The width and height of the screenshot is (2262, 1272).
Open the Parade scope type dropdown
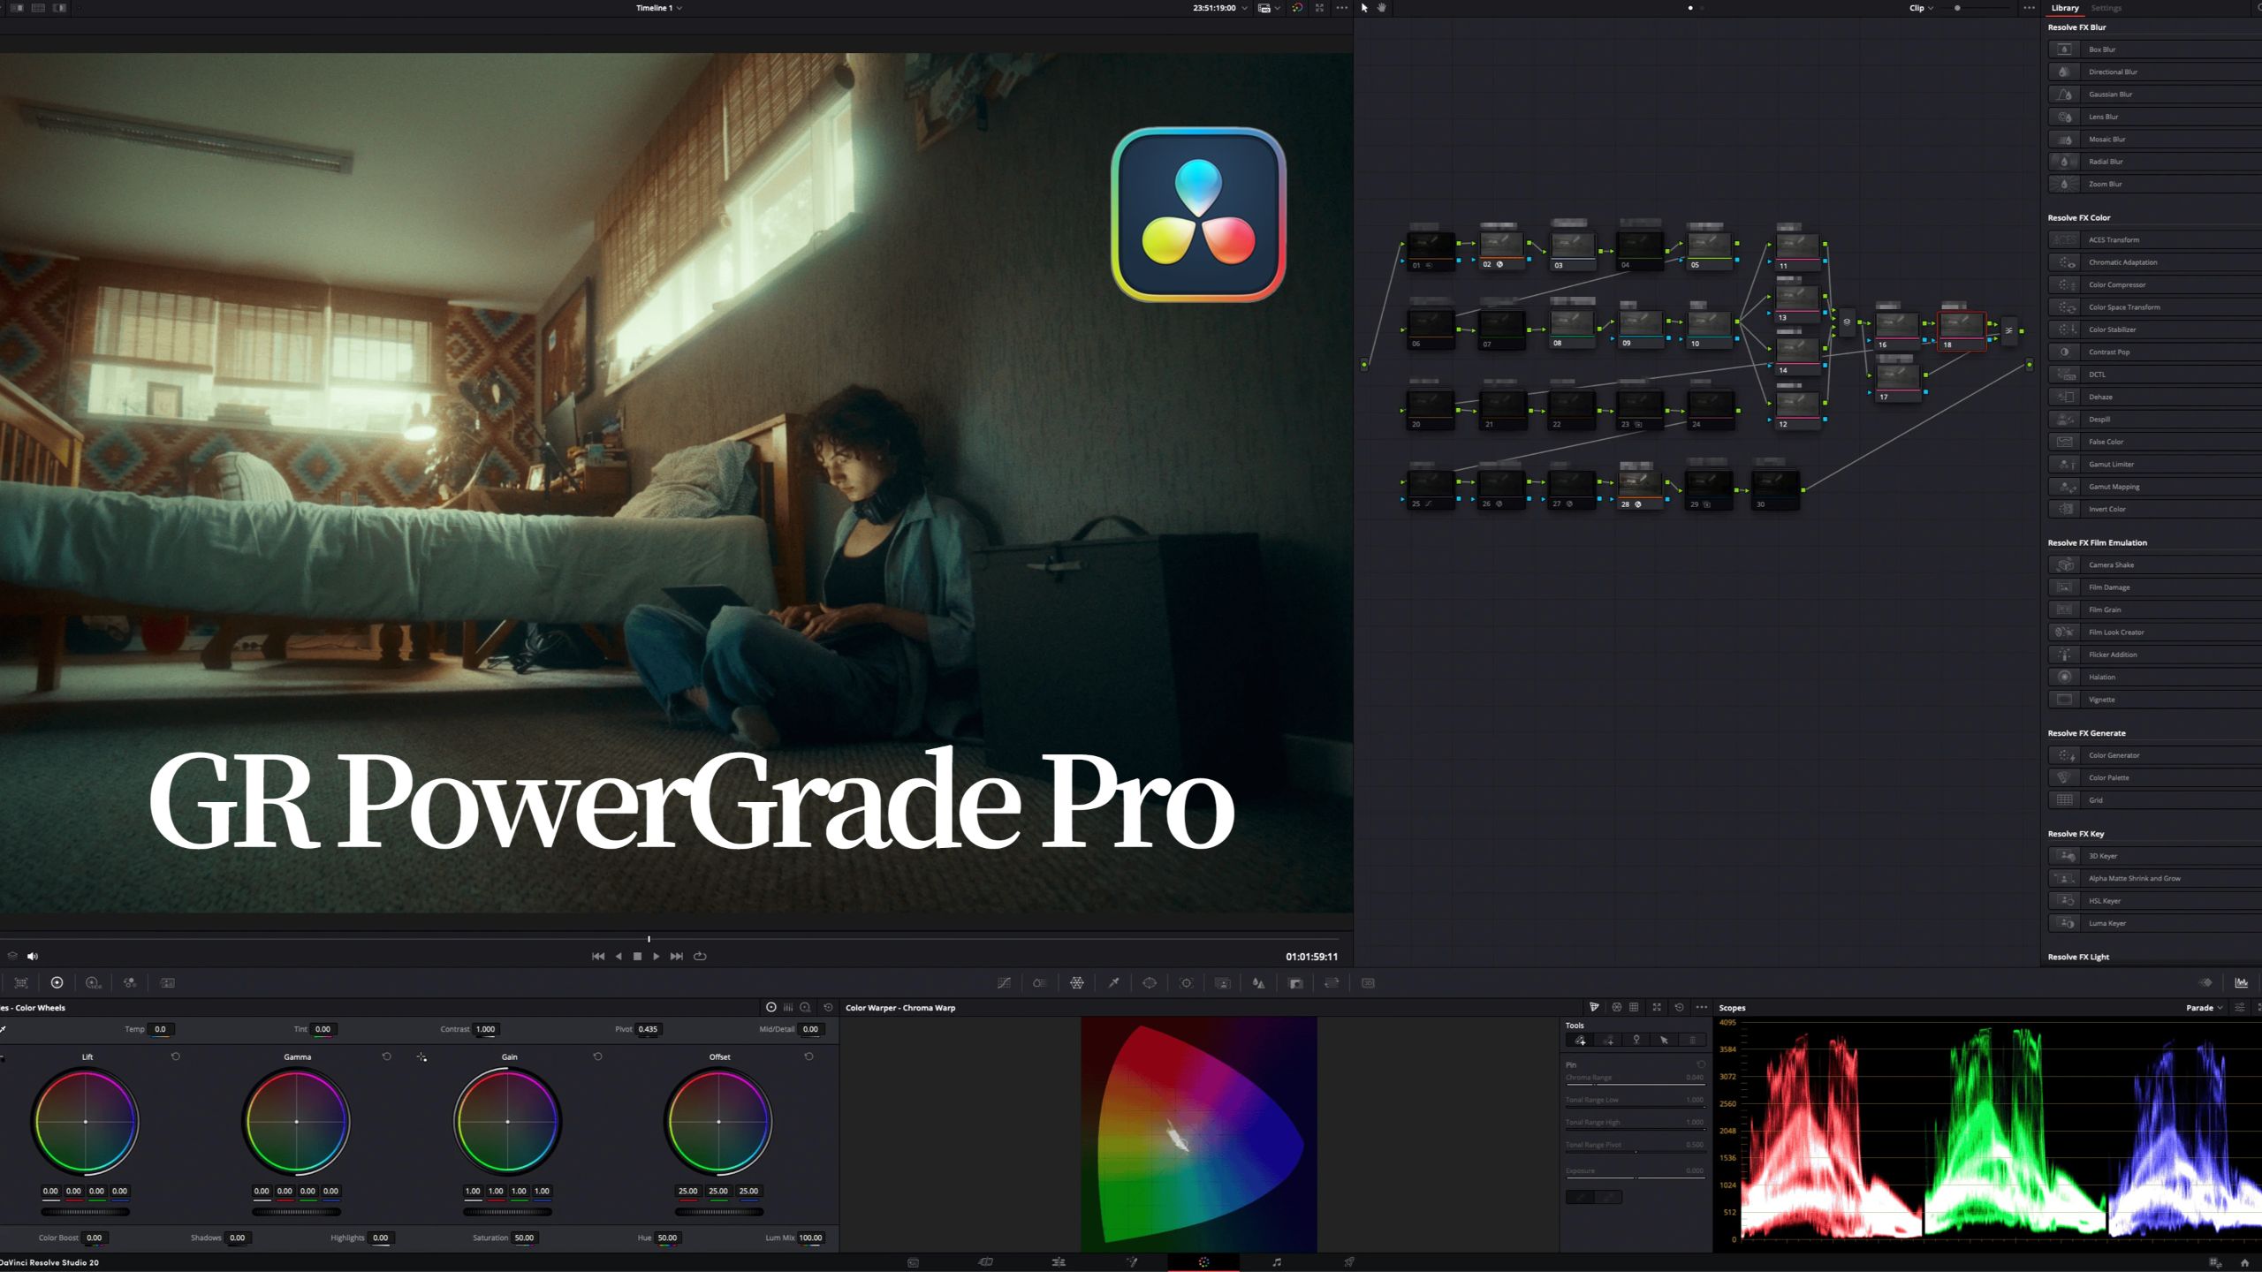click(2205, 1007)
